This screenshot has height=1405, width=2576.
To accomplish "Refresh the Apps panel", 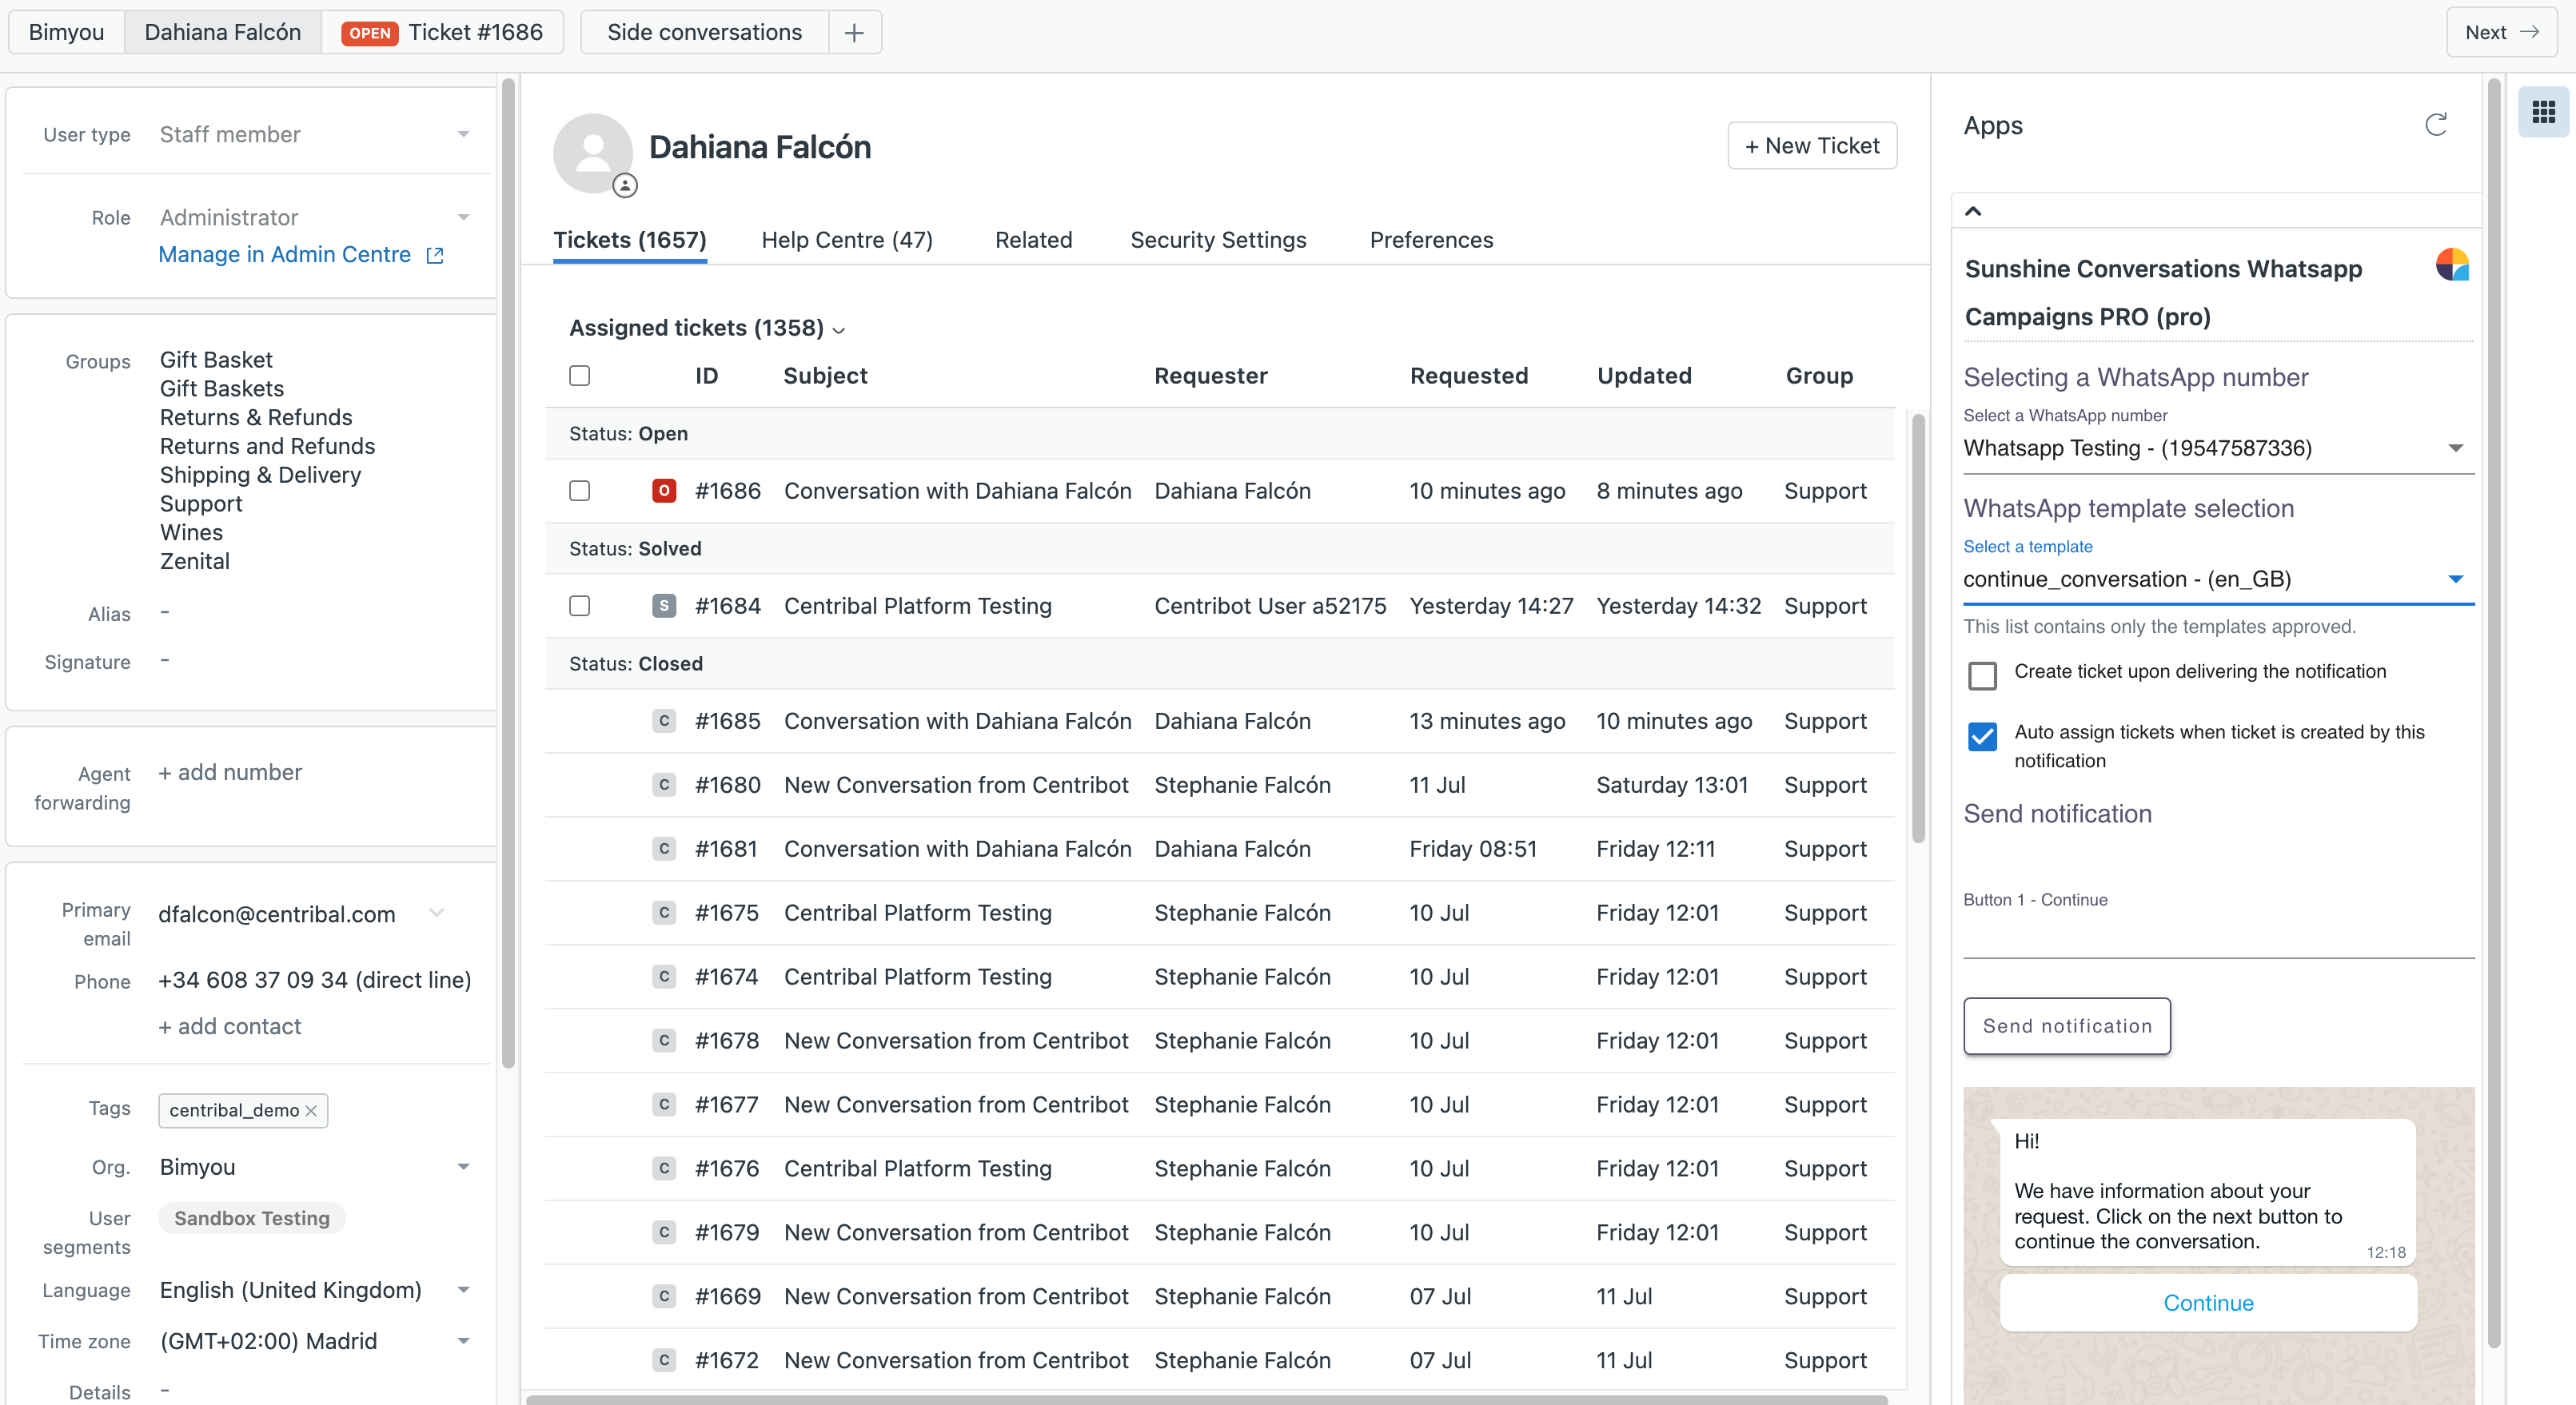I will click(x=2436, y=125).
